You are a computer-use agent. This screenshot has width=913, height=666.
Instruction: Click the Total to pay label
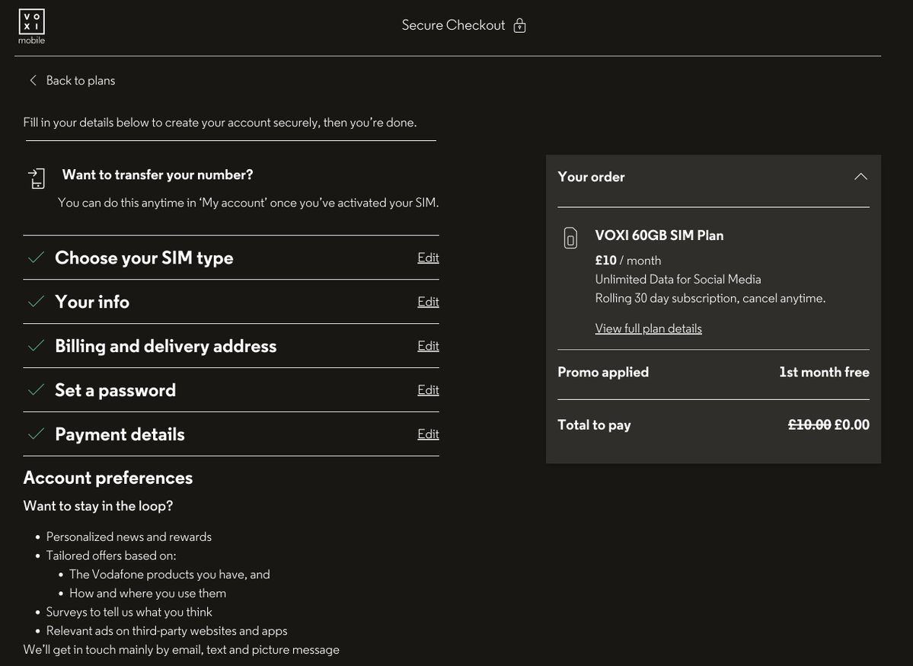(594, 425)
